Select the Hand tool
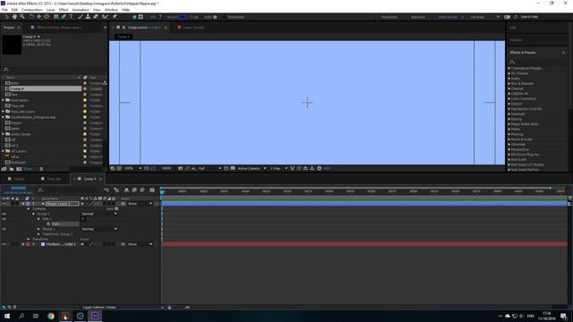Viewport: 573px width, 322px height. pyautogui.click(x=14, y=17)
